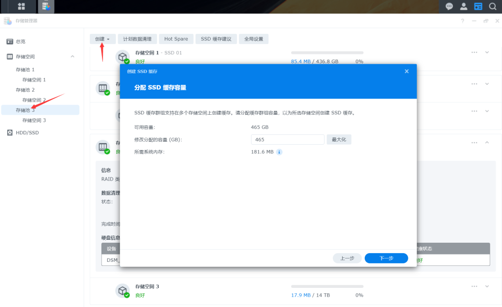
Task: Open search with the magnifier icon
Action: [493, 6]
